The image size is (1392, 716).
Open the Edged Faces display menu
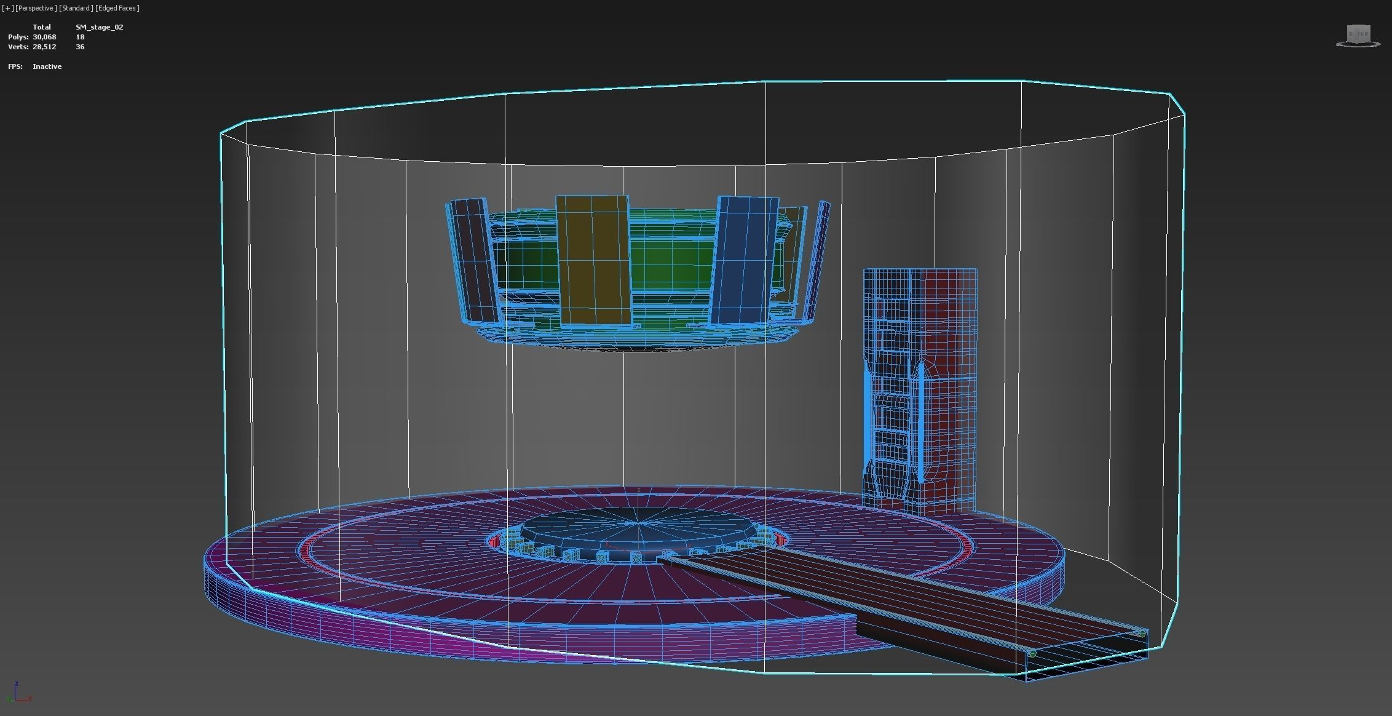pyautogui.click(x=117, y=8)
